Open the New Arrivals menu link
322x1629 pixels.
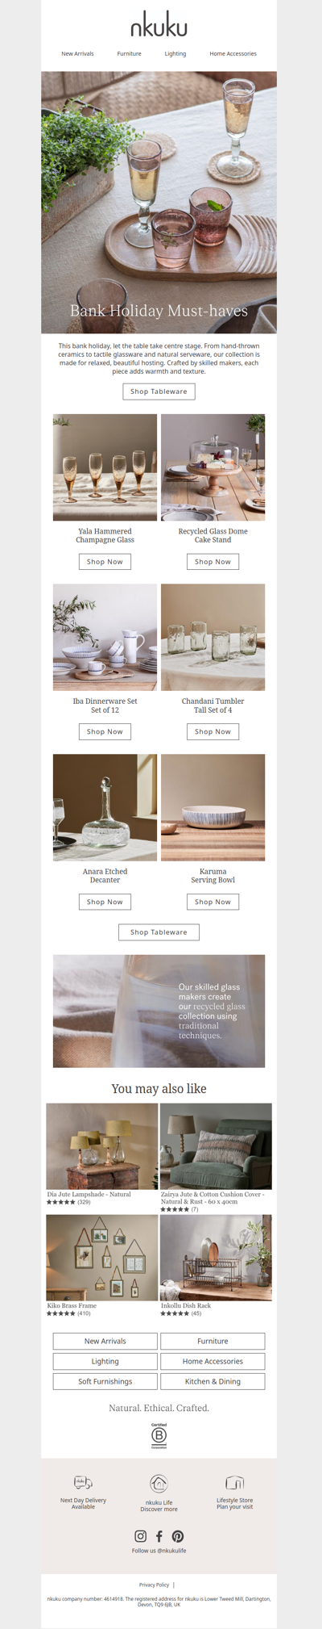coord(77,54)
